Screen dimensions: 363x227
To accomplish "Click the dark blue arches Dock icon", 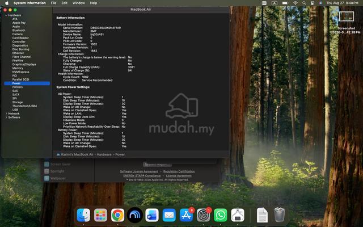I will (x=135, y=215).
